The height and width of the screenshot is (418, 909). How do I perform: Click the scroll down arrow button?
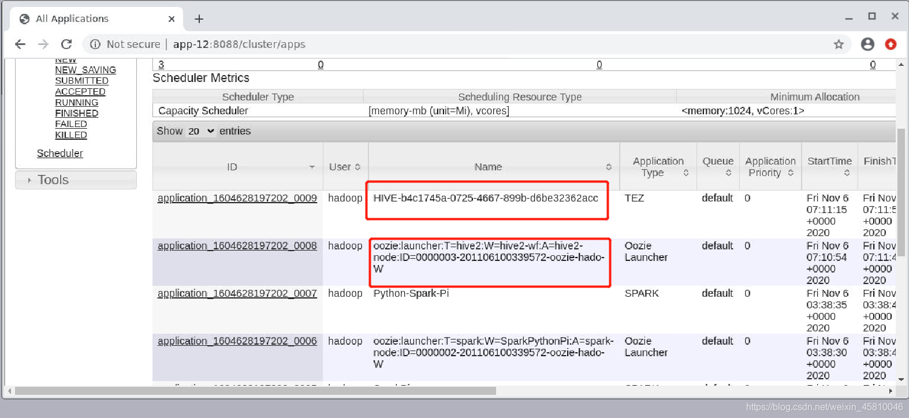(901, 379)
